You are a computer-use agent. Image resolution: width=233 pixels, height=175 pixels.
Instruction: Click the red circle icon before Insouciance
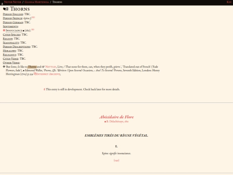[4, 30]
